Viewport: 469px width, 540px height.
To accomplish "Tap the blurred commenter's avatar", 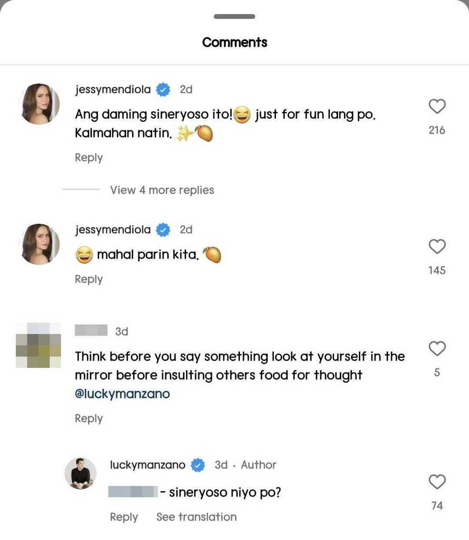I will pyautogui.click(x=39, y=345).
